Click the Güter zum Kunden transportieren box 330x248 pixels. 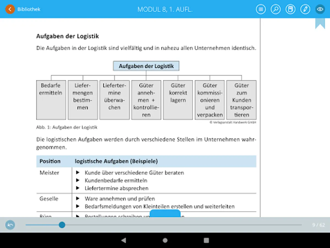(x=241, y=100)
